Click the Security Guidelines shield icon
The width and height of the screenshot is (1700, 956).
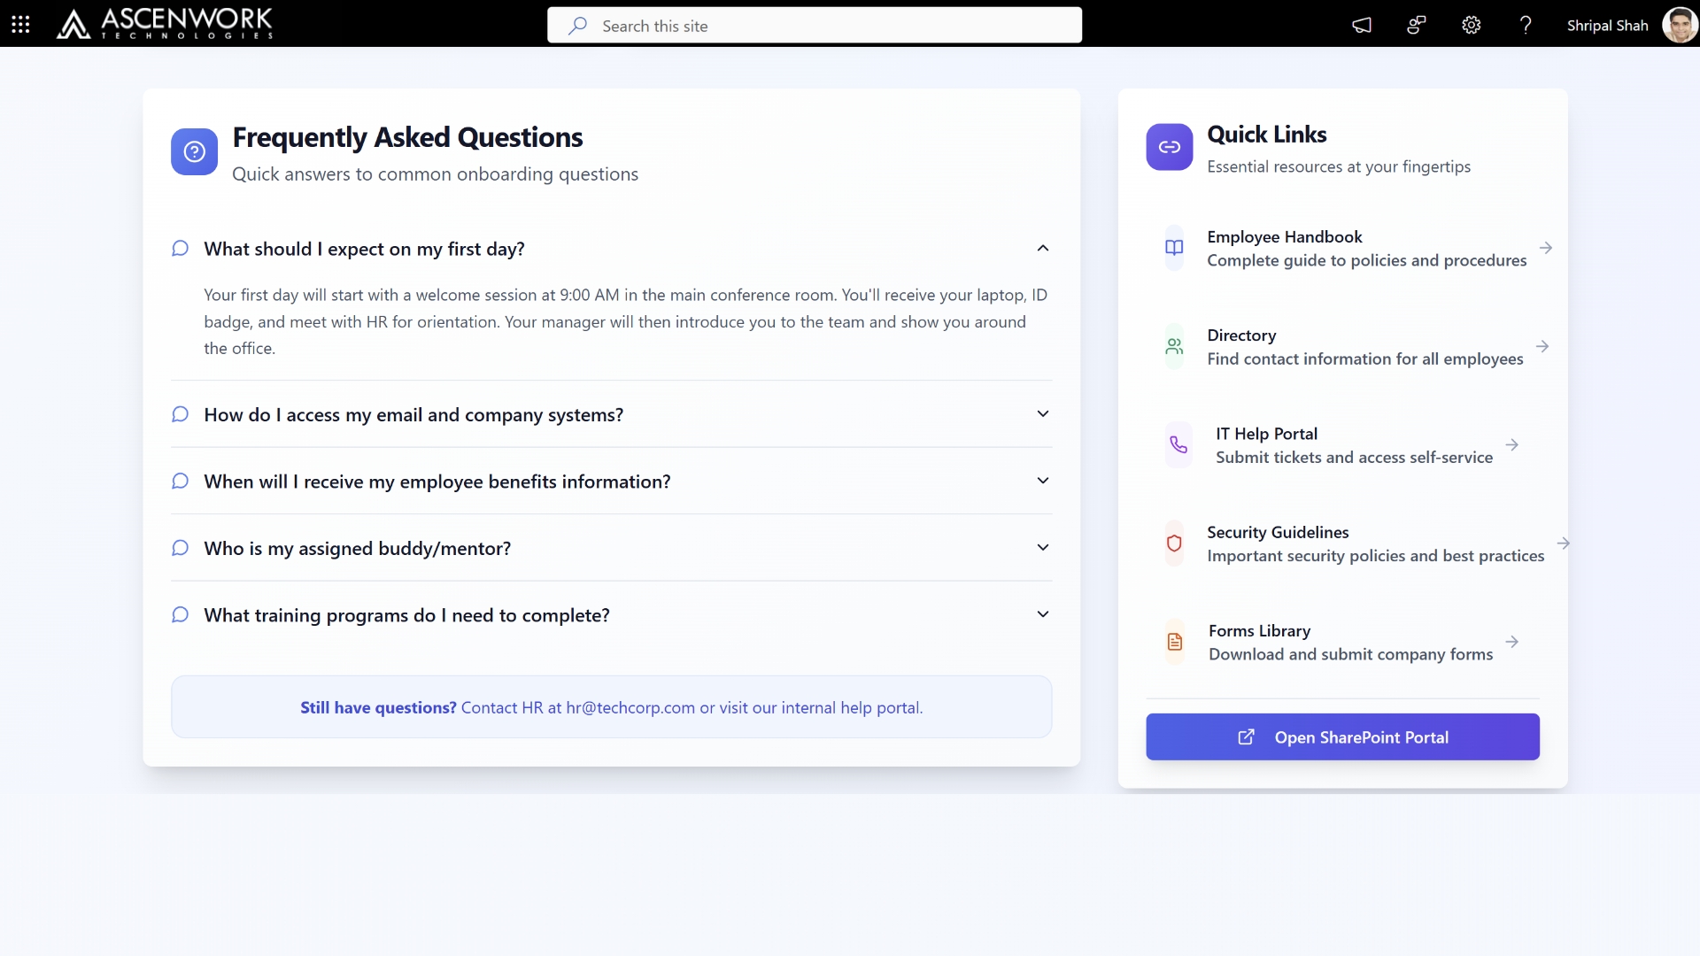point(1174,544)
